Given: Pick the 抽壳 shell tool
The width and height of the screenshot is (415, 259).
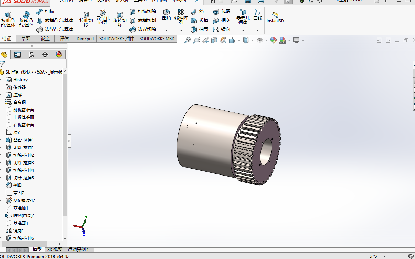Looking at the screenshot, I should [200, 29].
